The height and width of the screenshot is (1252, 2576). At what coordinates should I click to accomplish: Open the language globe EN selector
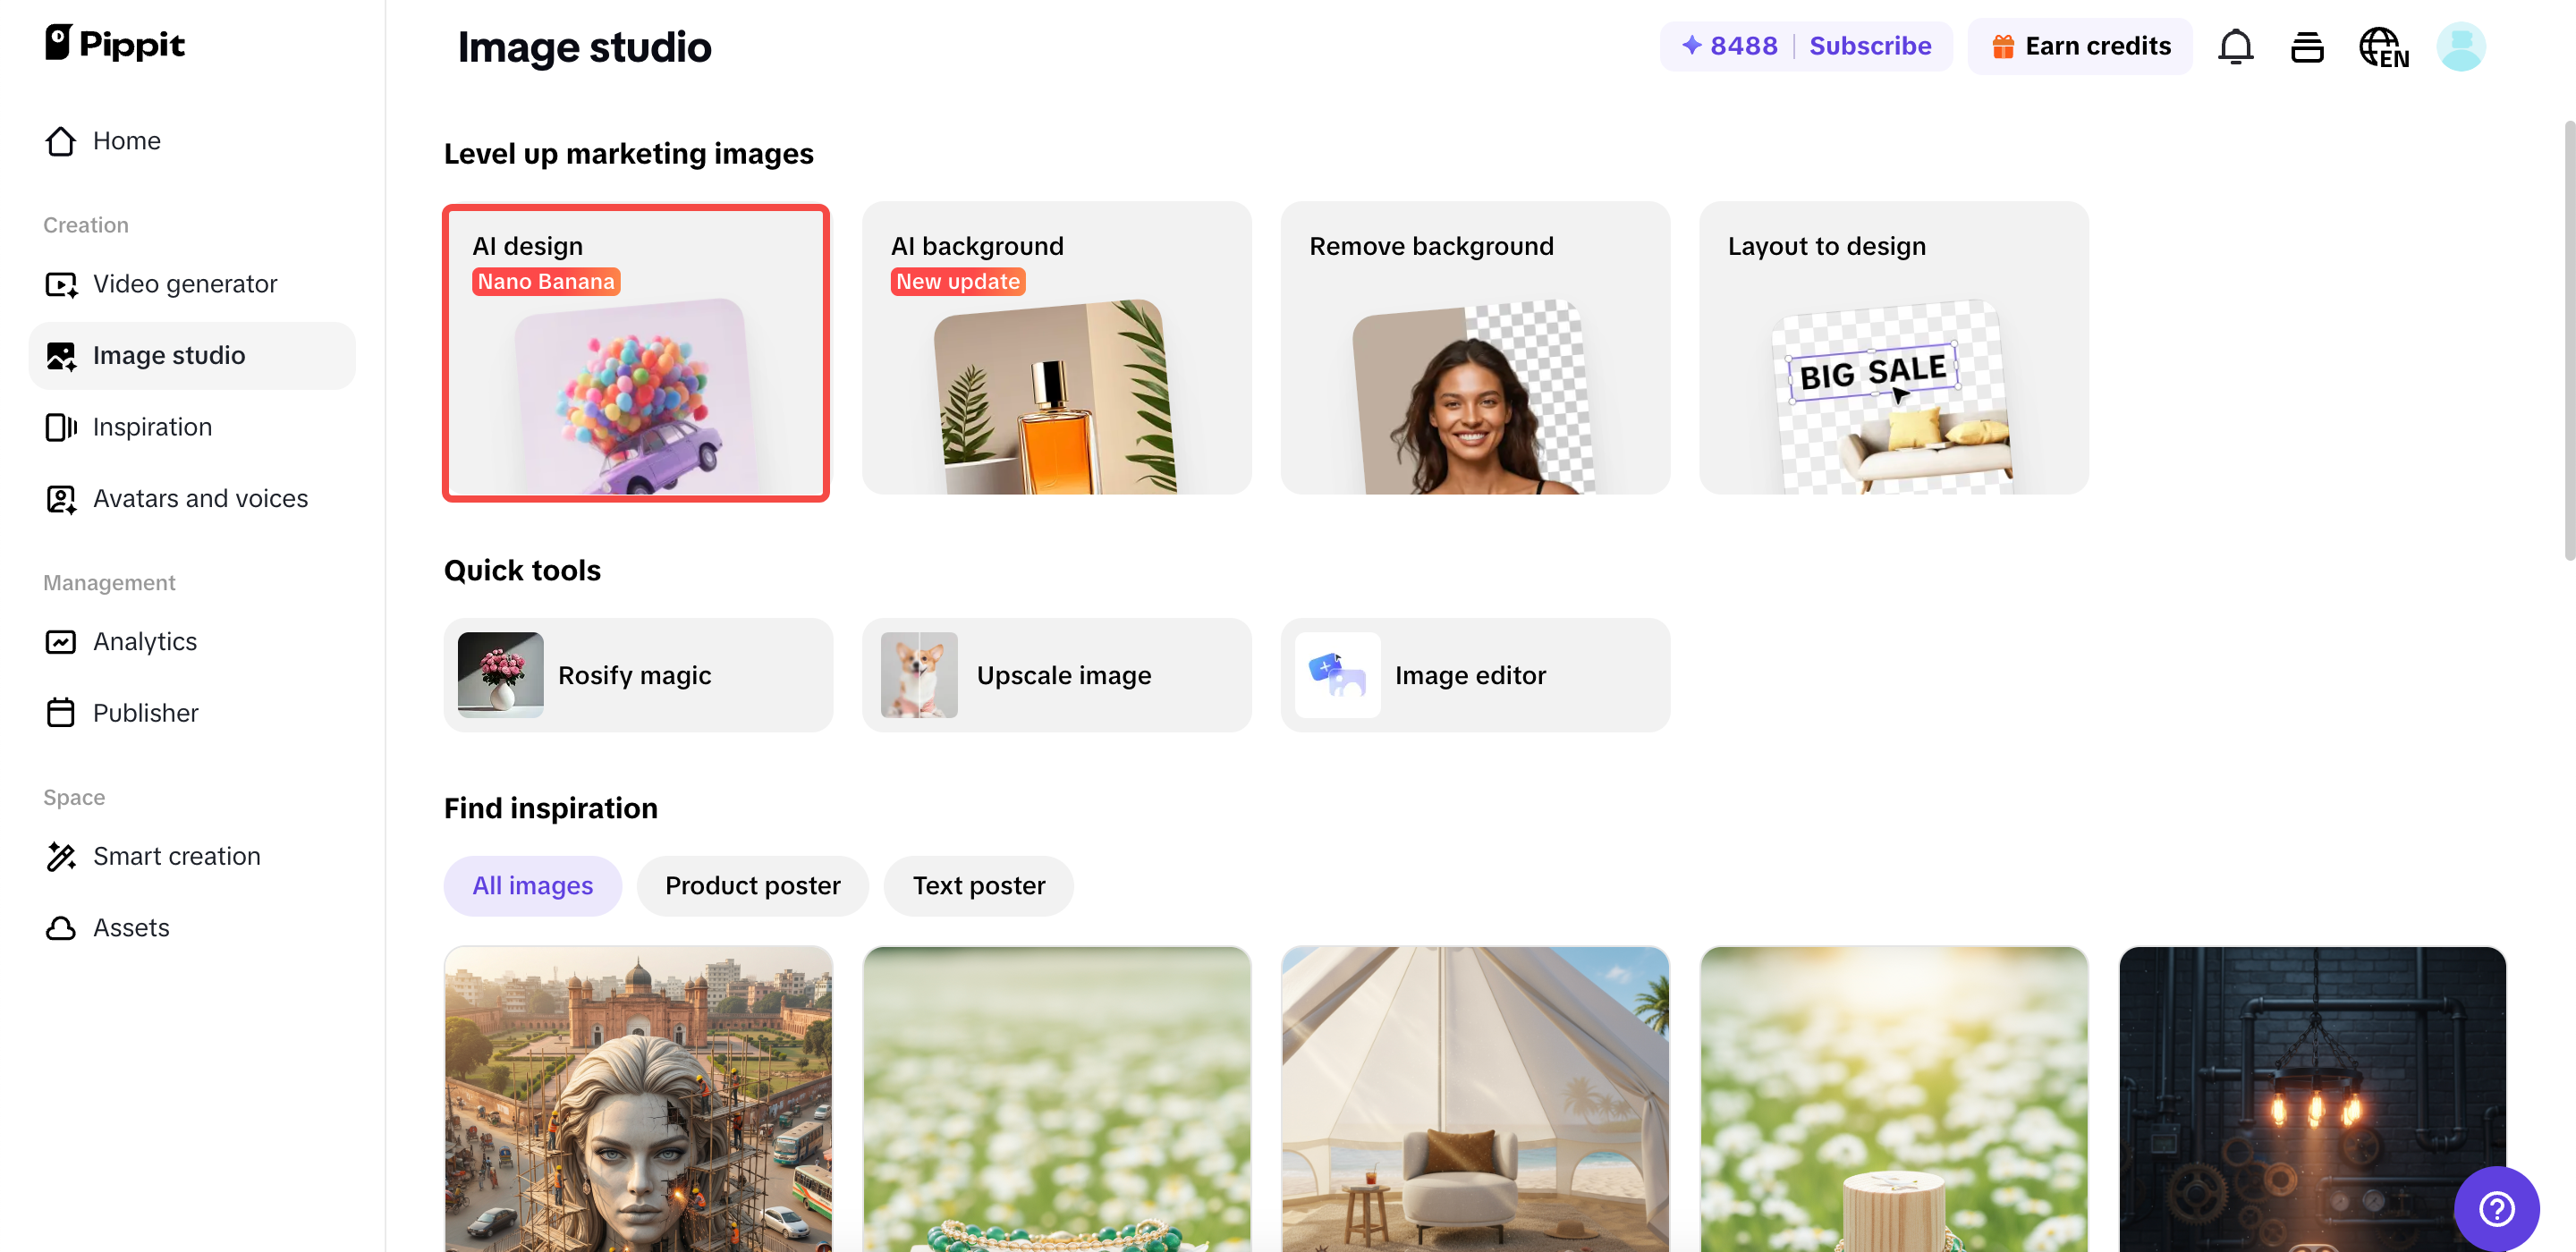coord(2383,47)
